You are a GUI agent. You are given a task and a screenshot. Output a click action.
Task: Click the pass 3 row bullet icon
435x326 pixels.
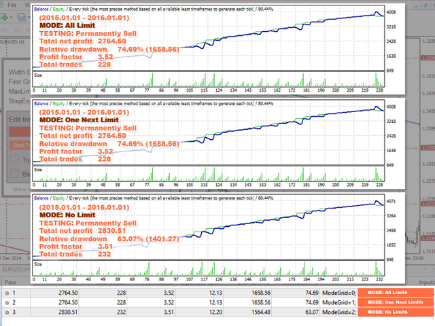pos(7,312)
